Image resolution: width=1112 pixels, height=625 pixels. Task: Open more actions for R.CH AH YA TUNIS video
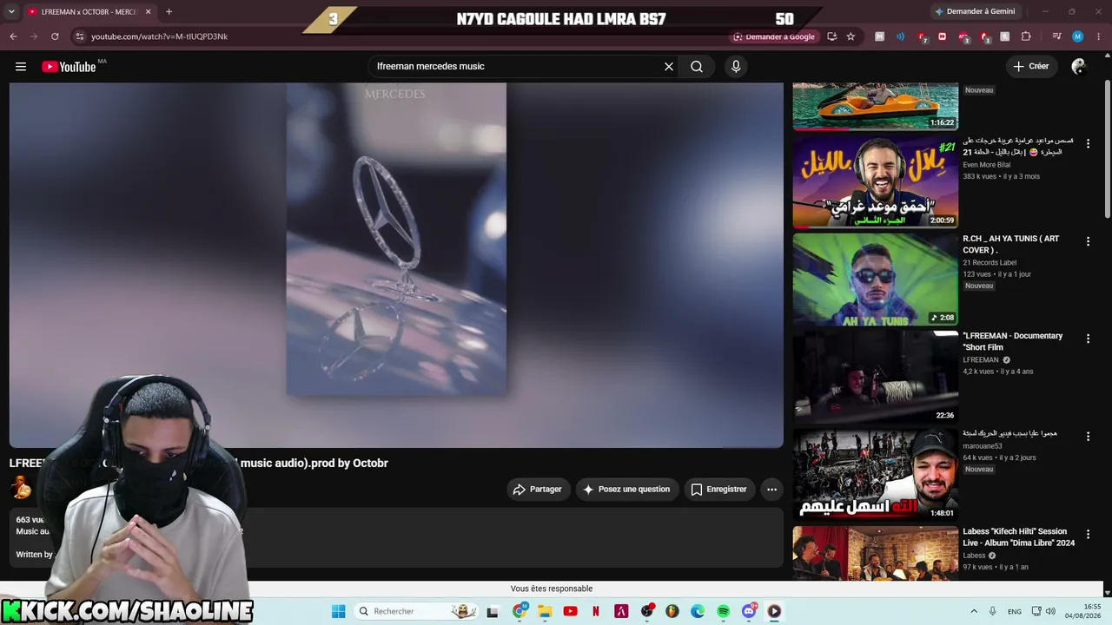(x=1088, y=241)
